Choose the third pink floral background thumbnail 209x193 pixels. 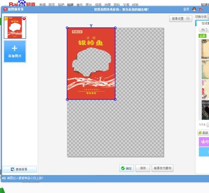pos(205,90)
